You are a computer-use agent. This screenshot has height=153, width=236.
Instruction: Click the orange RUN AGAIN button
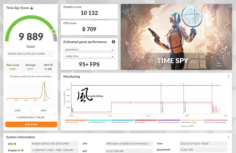click(31, 124)
